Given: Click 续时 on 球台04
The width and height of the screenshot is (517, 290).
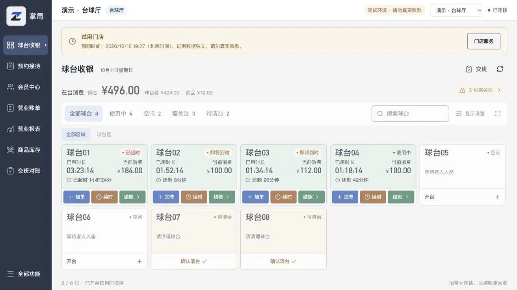Looking at the screenshot, I should (373, 197).
